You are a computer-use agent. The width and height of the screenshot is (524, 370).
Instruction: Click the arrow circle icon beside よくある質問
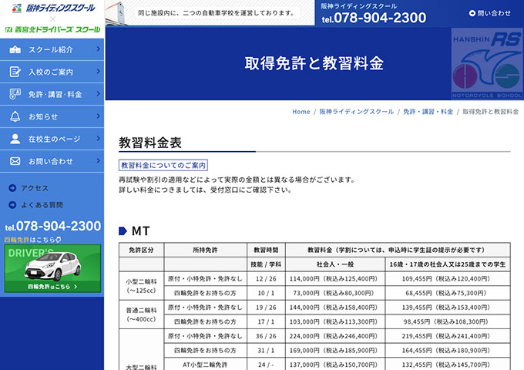pyautogui.click(x=12, y=205)
